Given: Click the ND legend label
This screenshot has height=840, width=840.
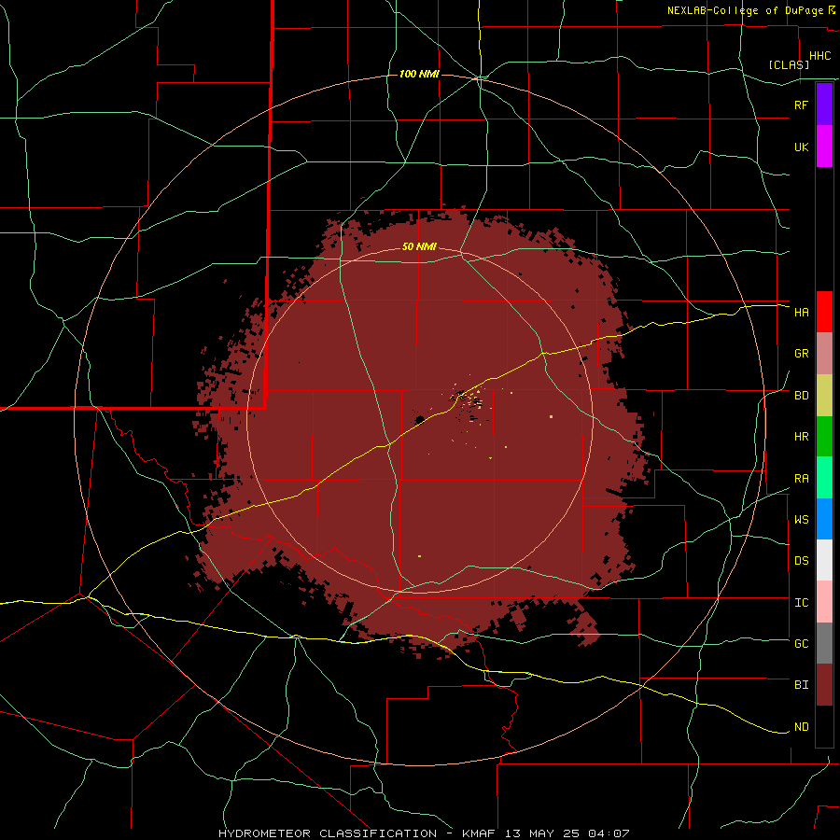Looking at the screenshot, I should [801, 727].
